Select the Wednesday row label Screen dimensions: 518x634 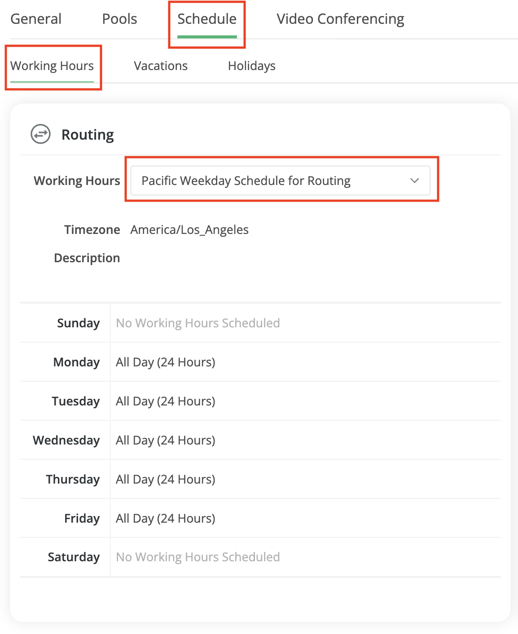pyautogui.click(x=66, y=440)
